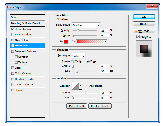This screenshot has height=126, width=165.
Task: Click the Choke value field
Action: tap(105, 66)
